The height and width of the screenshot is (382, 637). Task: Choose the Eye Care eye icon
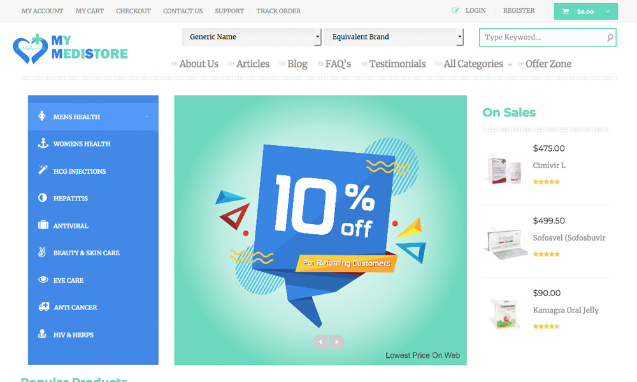[x=43, y=279]
